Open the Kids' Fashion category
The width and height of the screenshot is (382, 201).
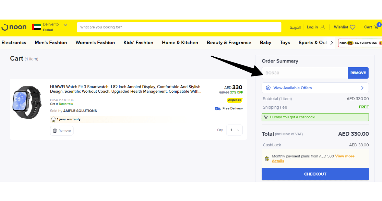pos(139,42)
